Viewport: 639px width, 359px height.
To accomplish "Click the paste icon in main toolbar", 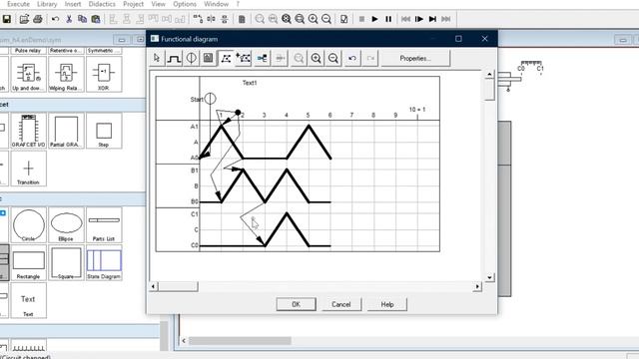I will tap(96, 19).
